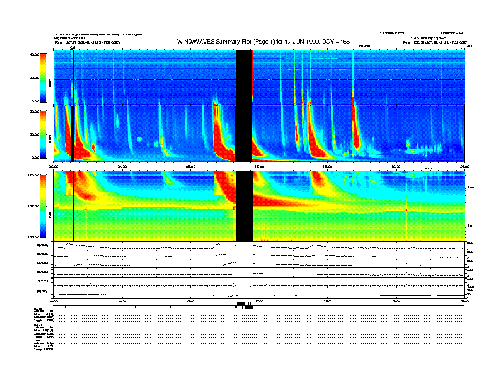
Task: Click the black data gap in TNR spectrogram
Action: tap(244, 206)
